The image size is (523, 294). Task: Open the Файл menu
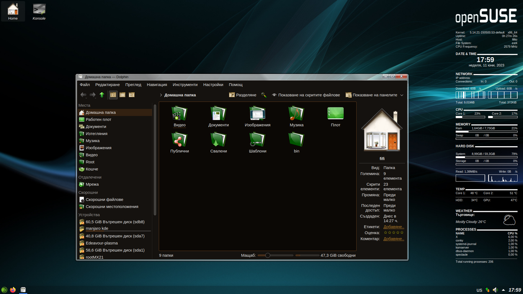click(85, 85)
